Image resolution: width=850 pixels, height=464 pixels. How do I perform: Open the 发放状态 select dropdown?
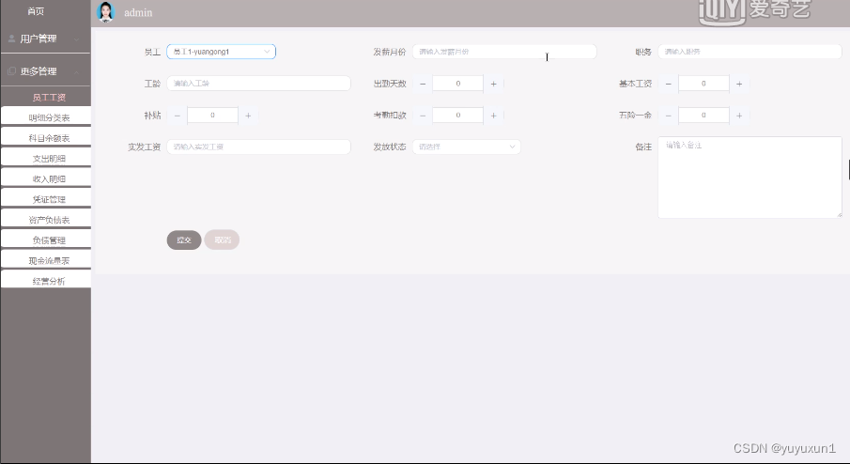(466, 147)
